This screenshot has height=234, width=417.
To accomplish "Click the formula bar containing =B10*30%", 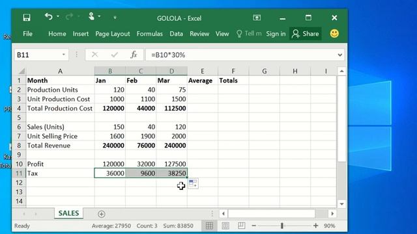I will (x=240, y=55).
